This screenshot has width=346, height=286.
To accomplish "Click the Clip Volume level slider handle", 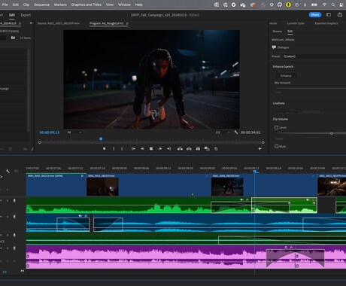I will 332,133.
